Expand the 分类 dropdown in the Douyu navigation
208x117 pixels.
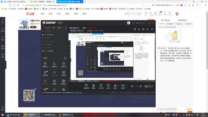[59, 14]
